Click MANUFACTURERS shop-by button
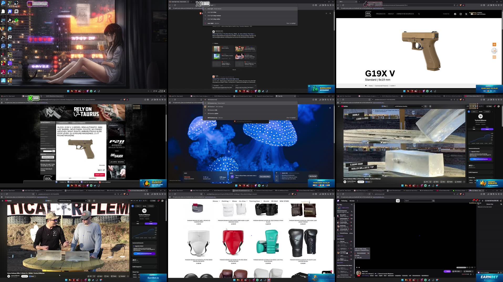 point(48,157)
